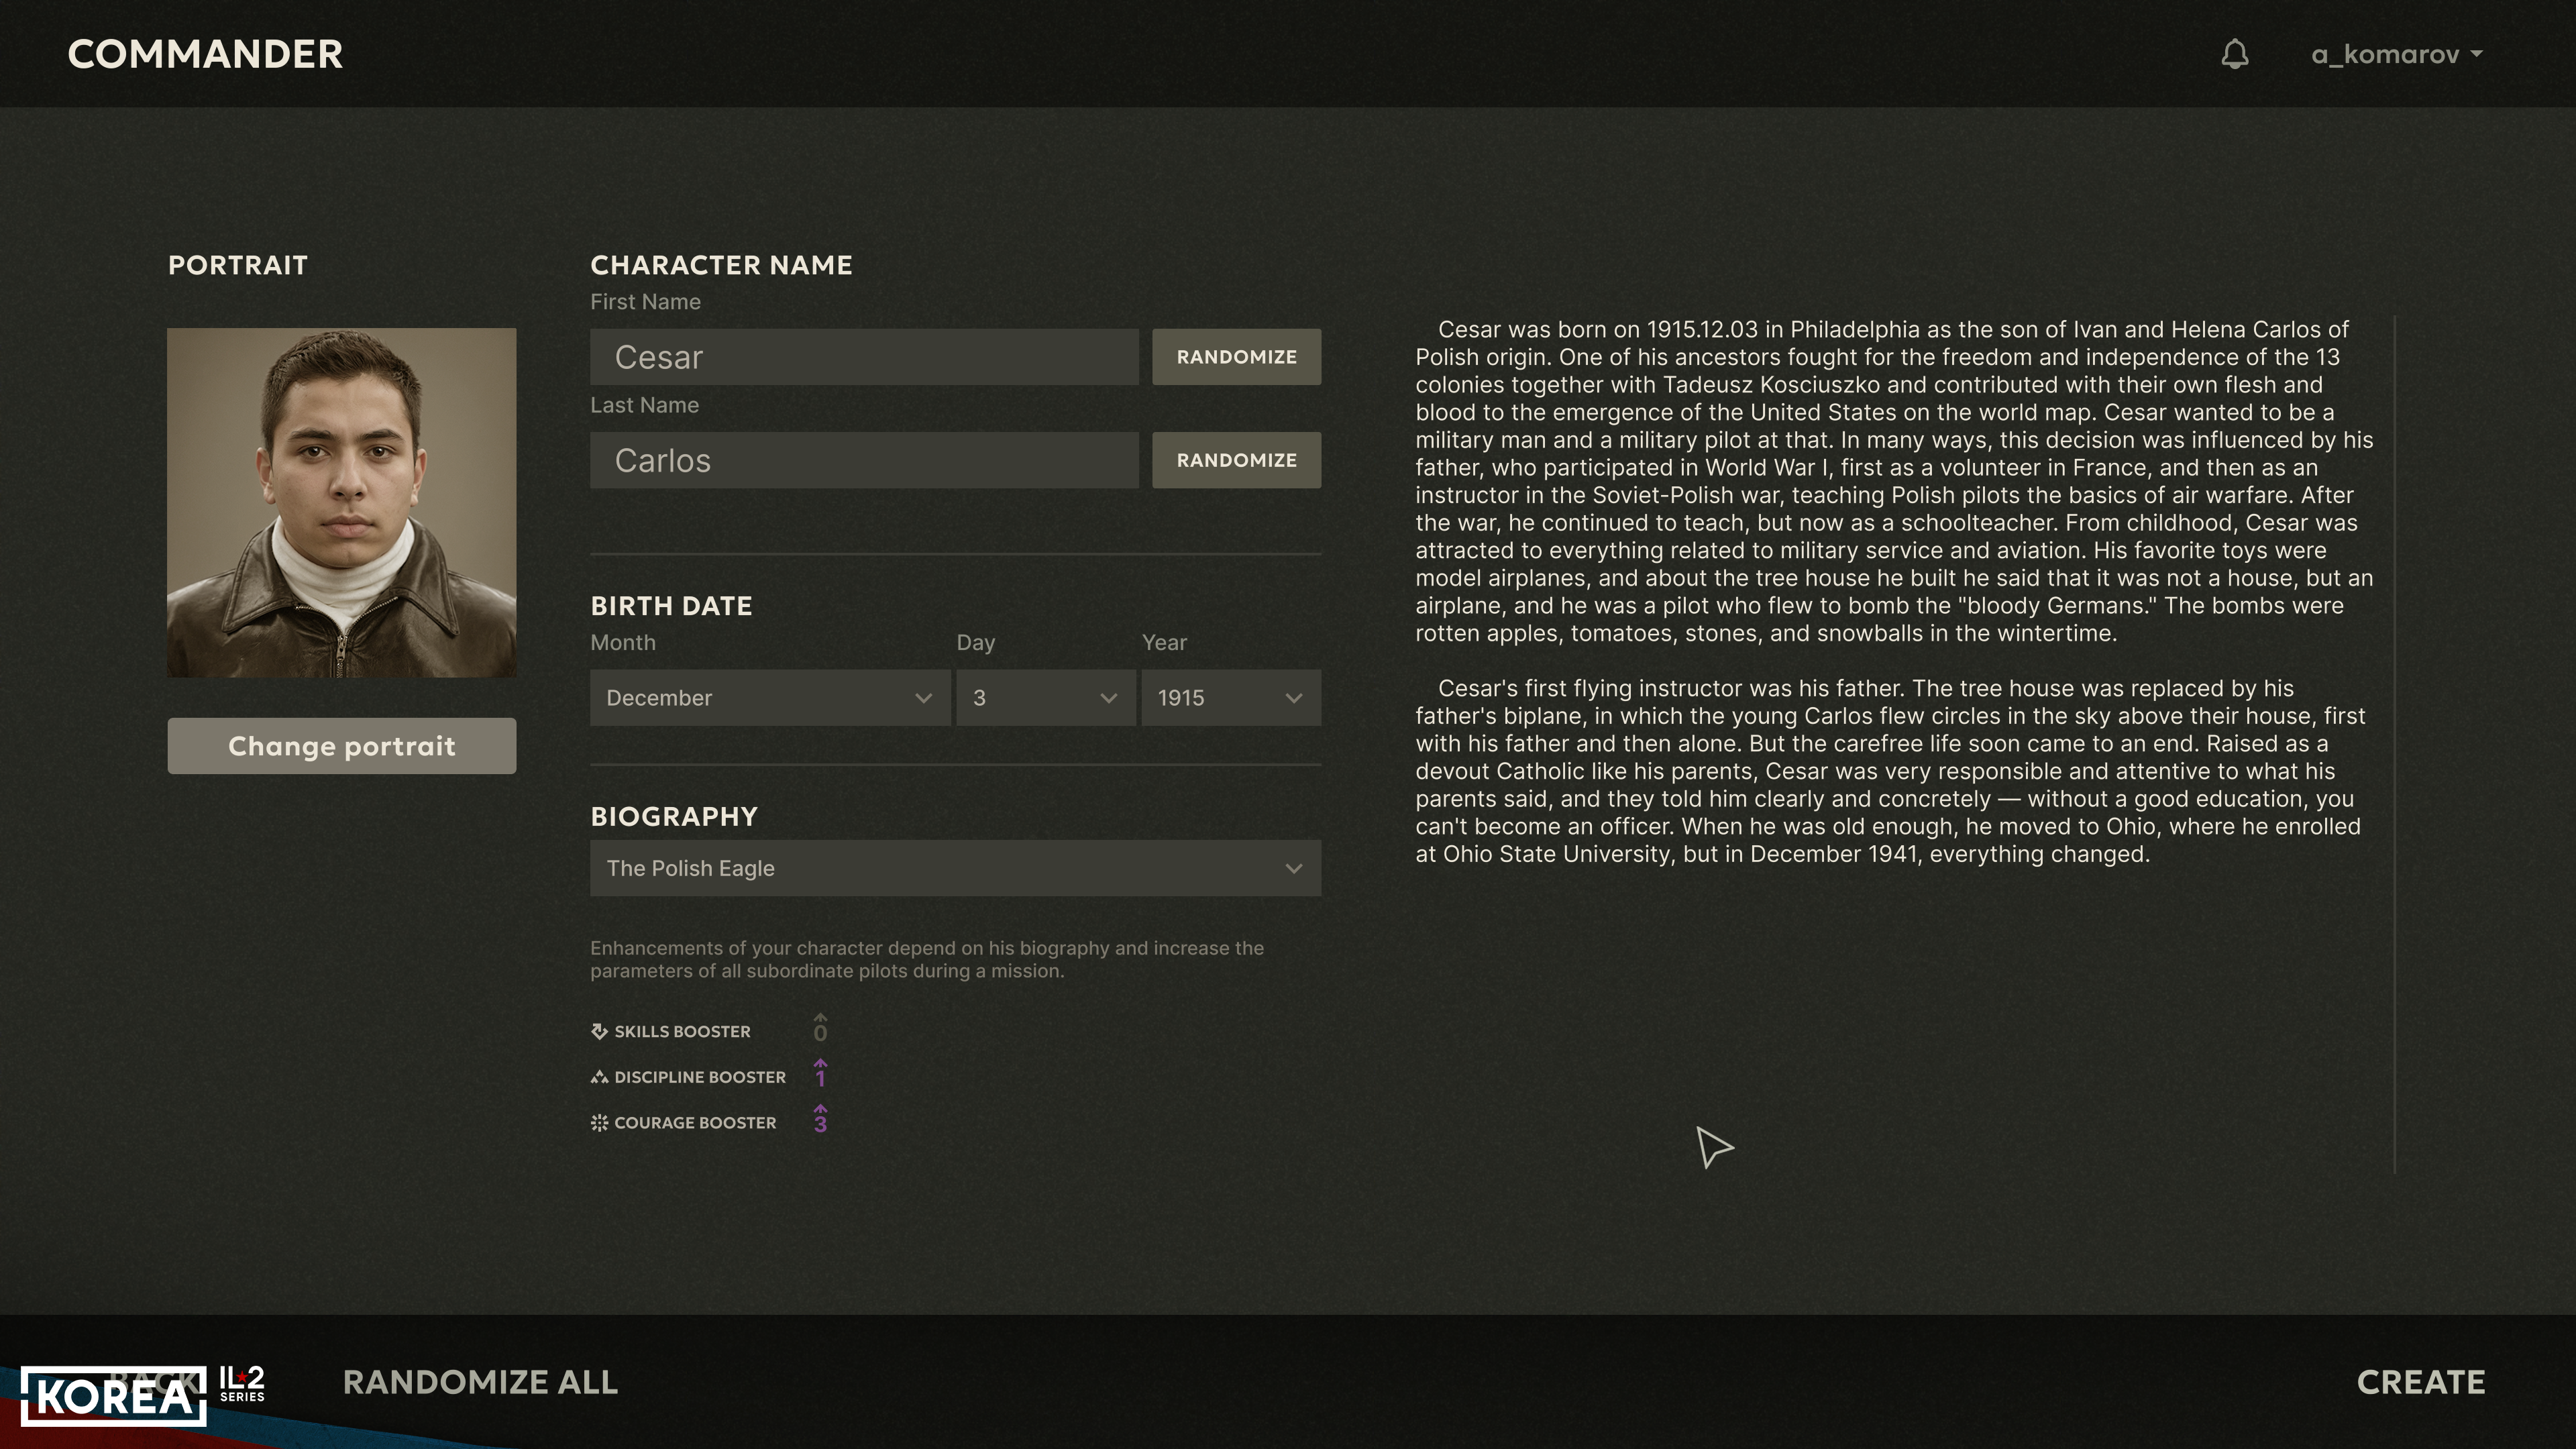Click the Courage Booster value 3 arrow
The image size is (2576, 1449).
point(820,1119)
